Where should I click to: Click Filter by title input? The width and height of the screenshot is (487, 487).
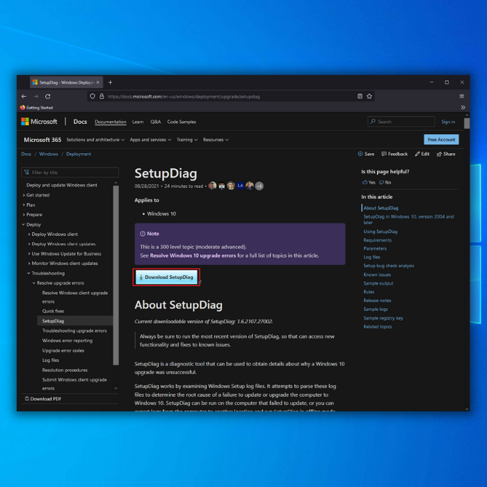click(x=70, y=173)
